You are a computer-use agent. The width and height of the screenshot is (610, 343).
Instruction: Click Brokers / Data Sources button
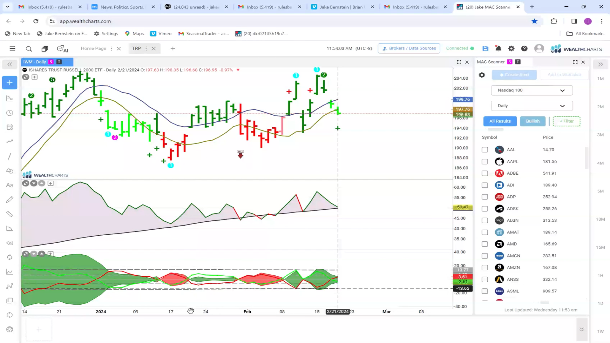click(409, 48)
